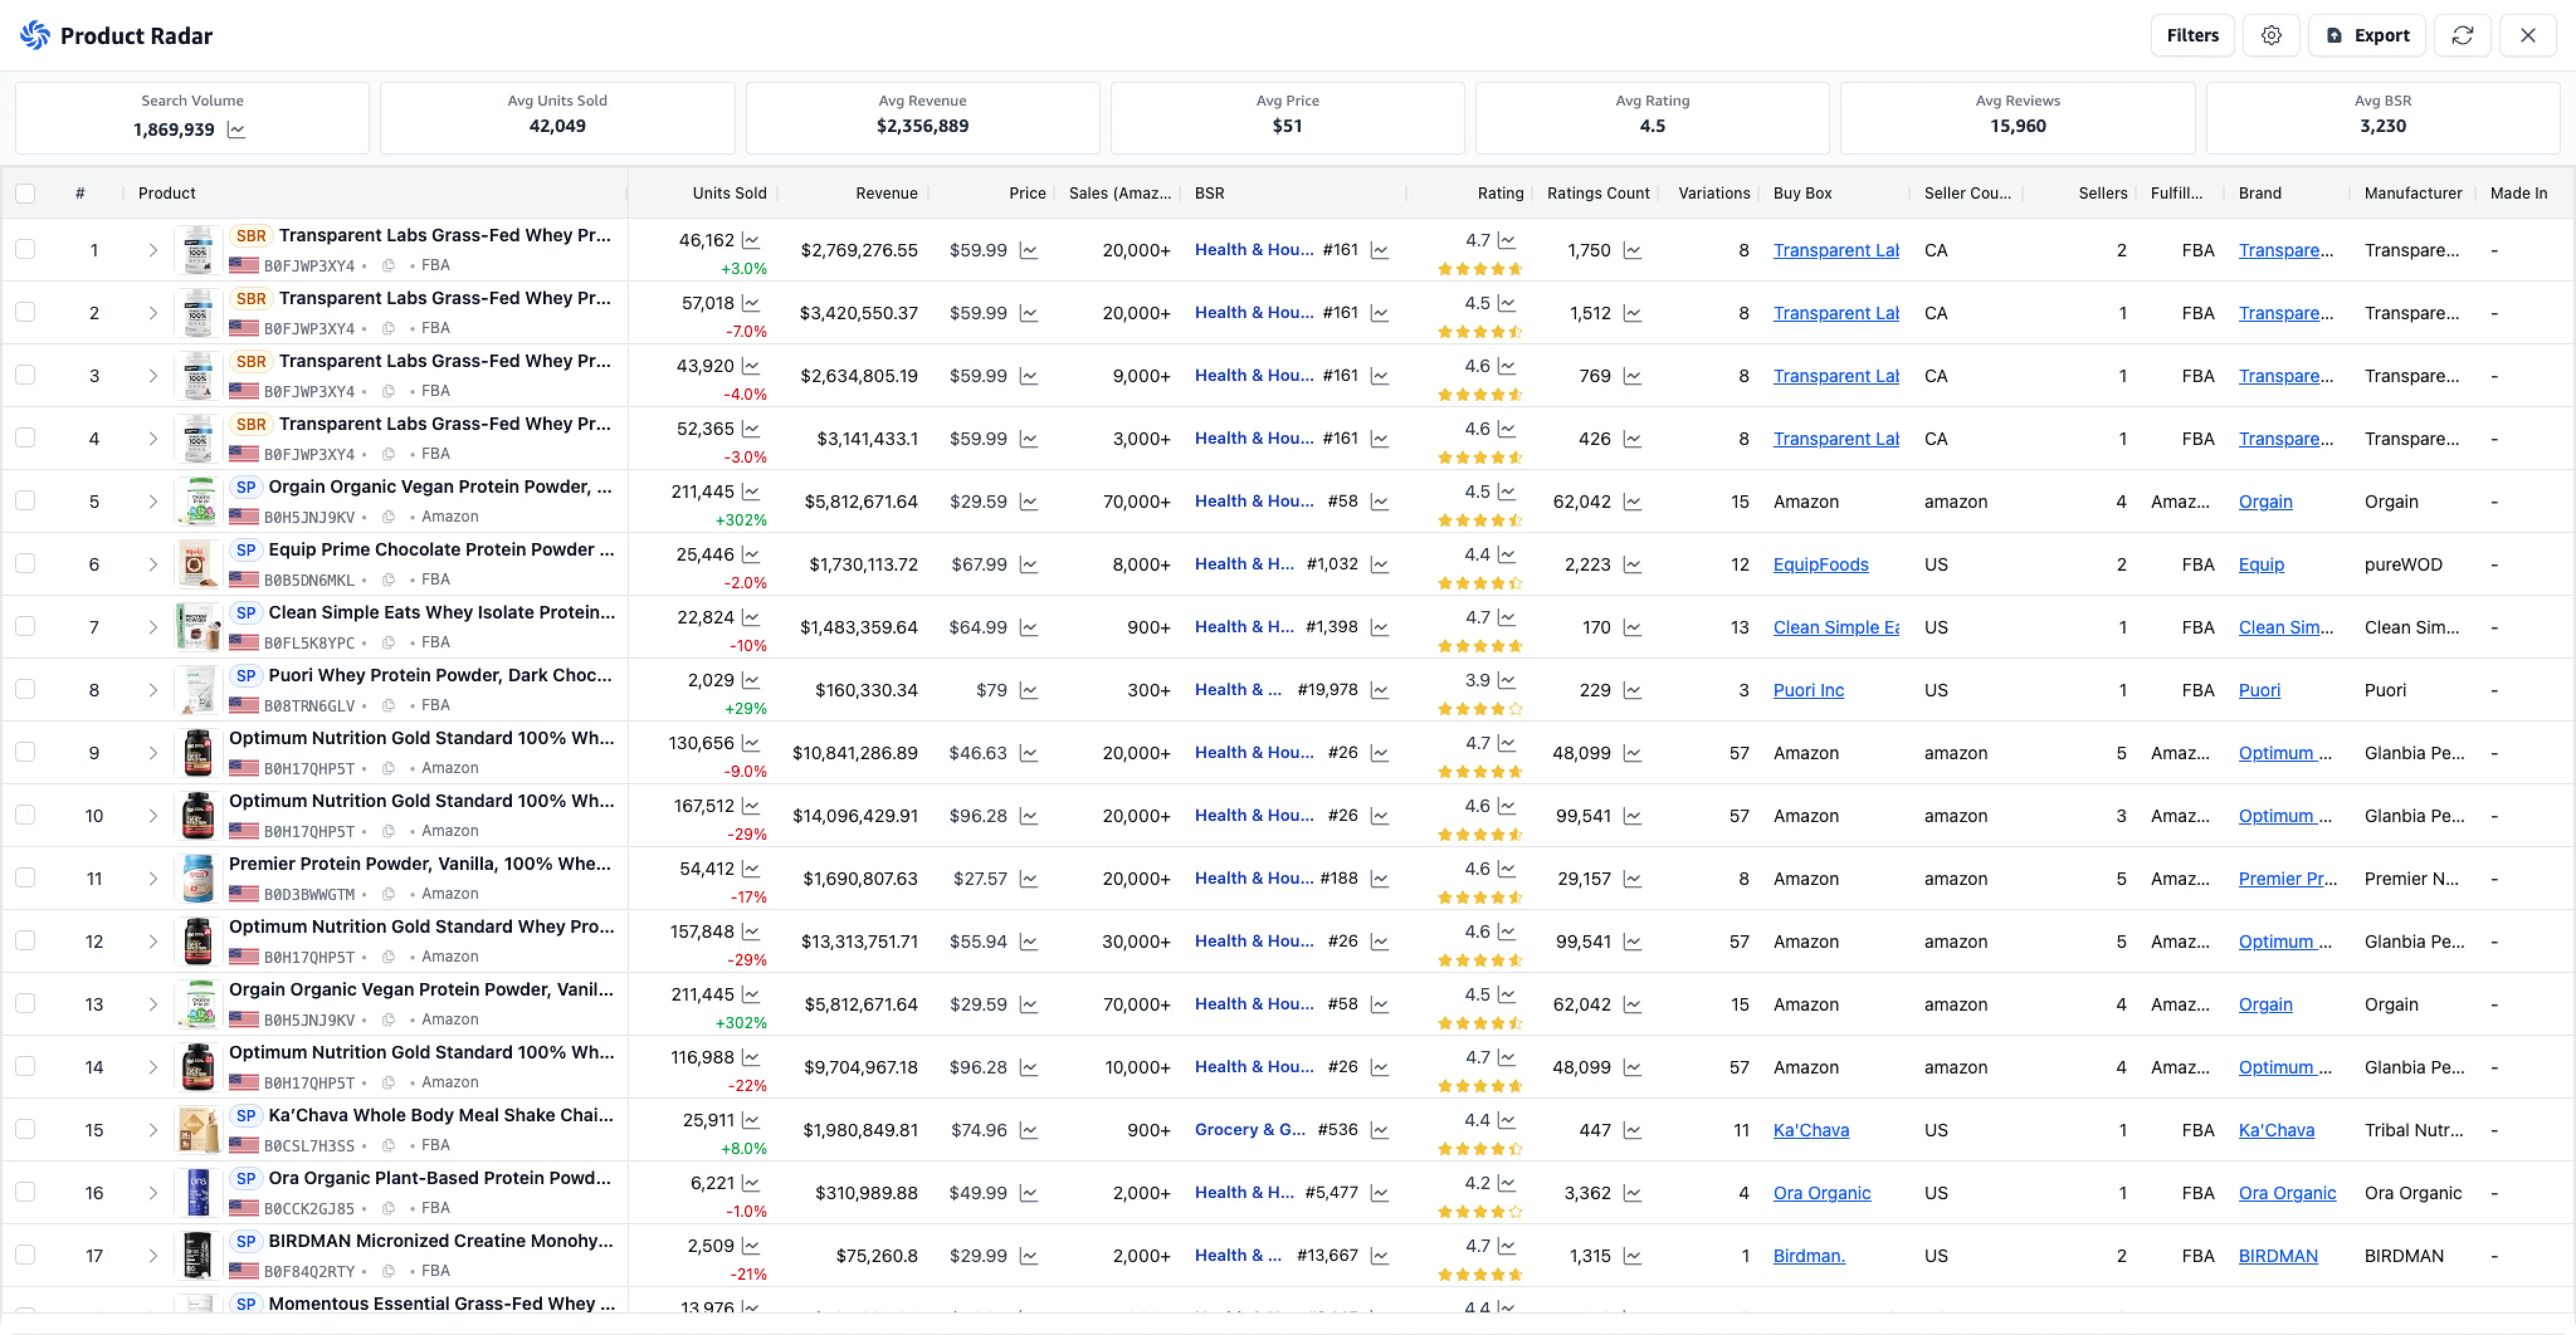Open rating trend chart for Ka'Chava row
This screenshot has width=2576, height=1335.
pos(1507,1120)
